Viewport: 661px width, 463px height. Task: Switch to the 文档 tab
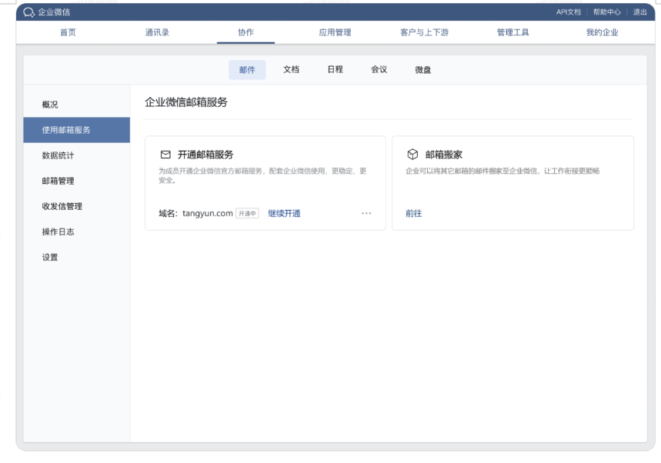290,69
